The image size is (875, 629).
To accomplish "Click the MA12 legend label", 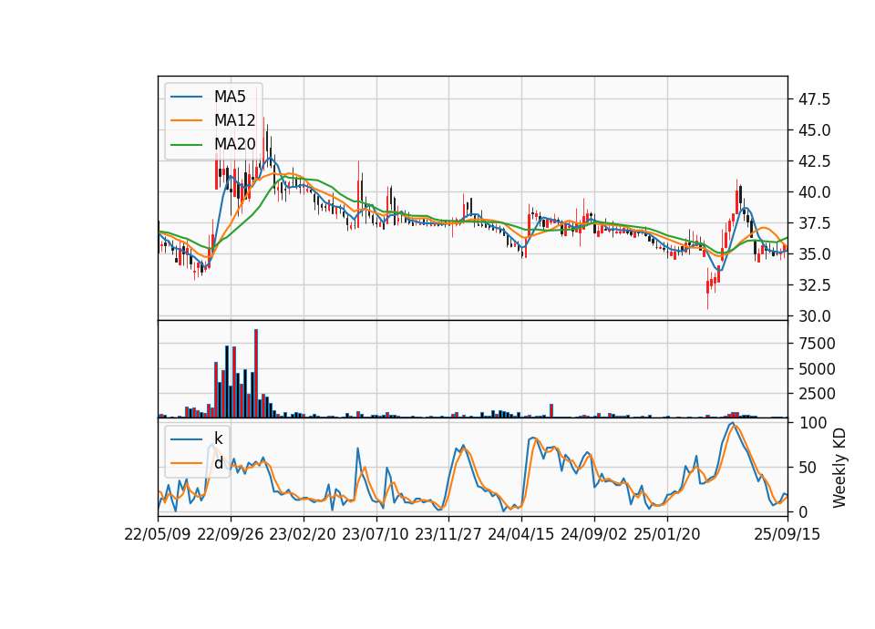I will click(234, 120).
